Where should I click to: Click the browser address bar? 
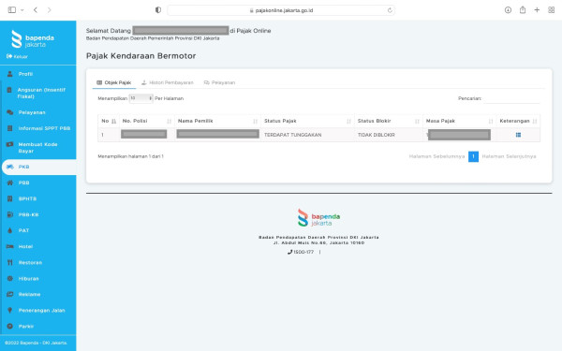pos(281,10)
